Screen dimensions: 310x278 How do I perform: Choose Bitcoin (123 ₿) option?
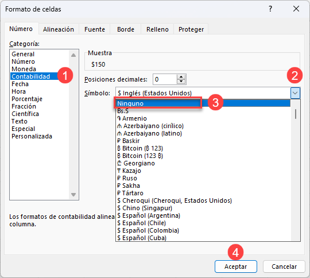click(x=203, y=156)
